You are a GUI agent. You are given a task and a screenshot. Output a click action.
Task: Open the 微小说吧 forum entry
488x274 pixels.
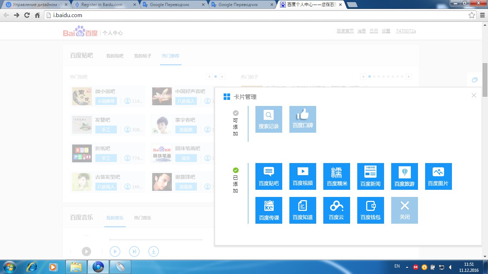tap(105, 91)
